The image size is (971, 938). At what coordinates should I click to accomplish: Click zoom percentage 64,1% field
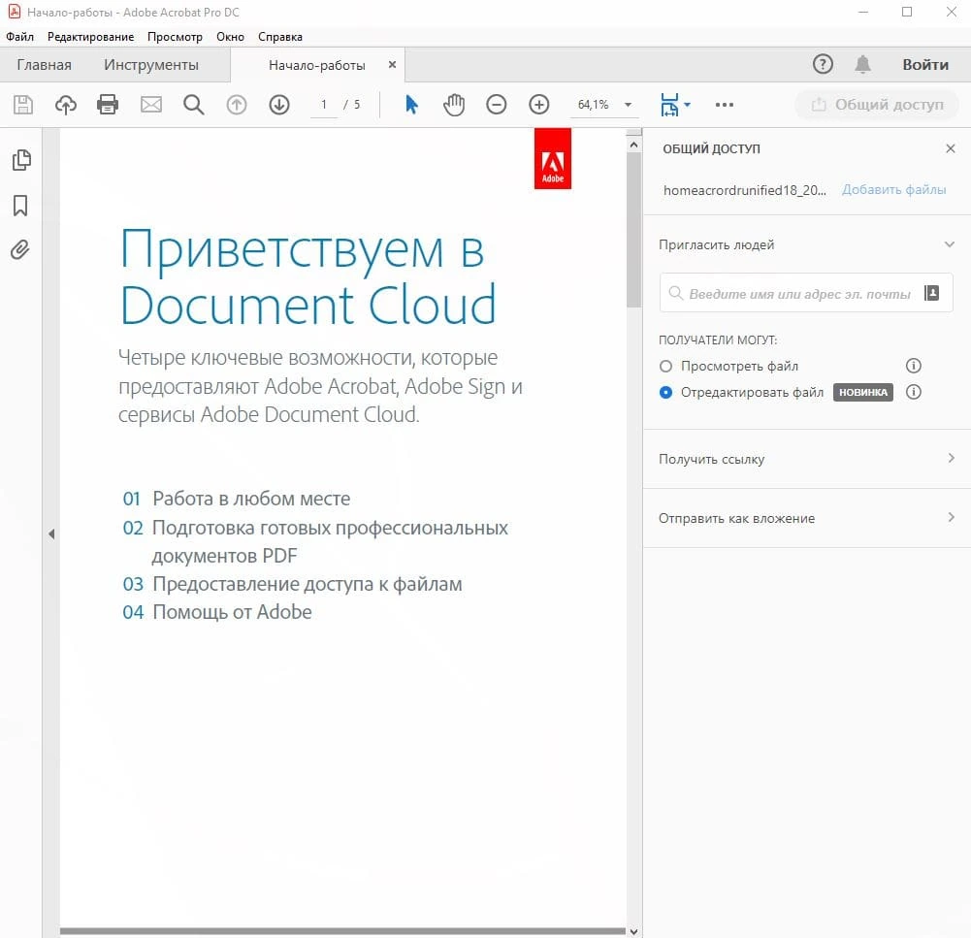click(x=594, y=105)
